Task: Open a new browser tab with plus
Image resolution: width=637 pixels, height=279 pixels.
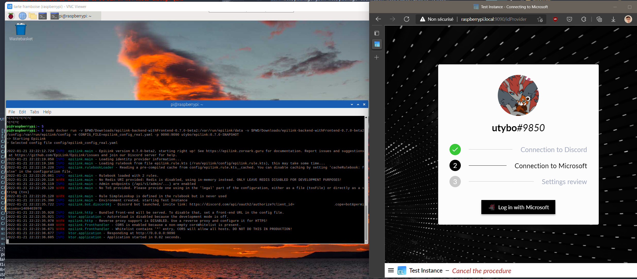Action: tap(377, 57)
